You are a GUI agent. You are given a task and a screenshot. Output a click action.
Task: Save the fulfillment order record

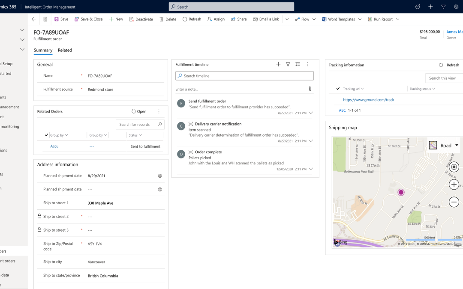tap(61, 19)
